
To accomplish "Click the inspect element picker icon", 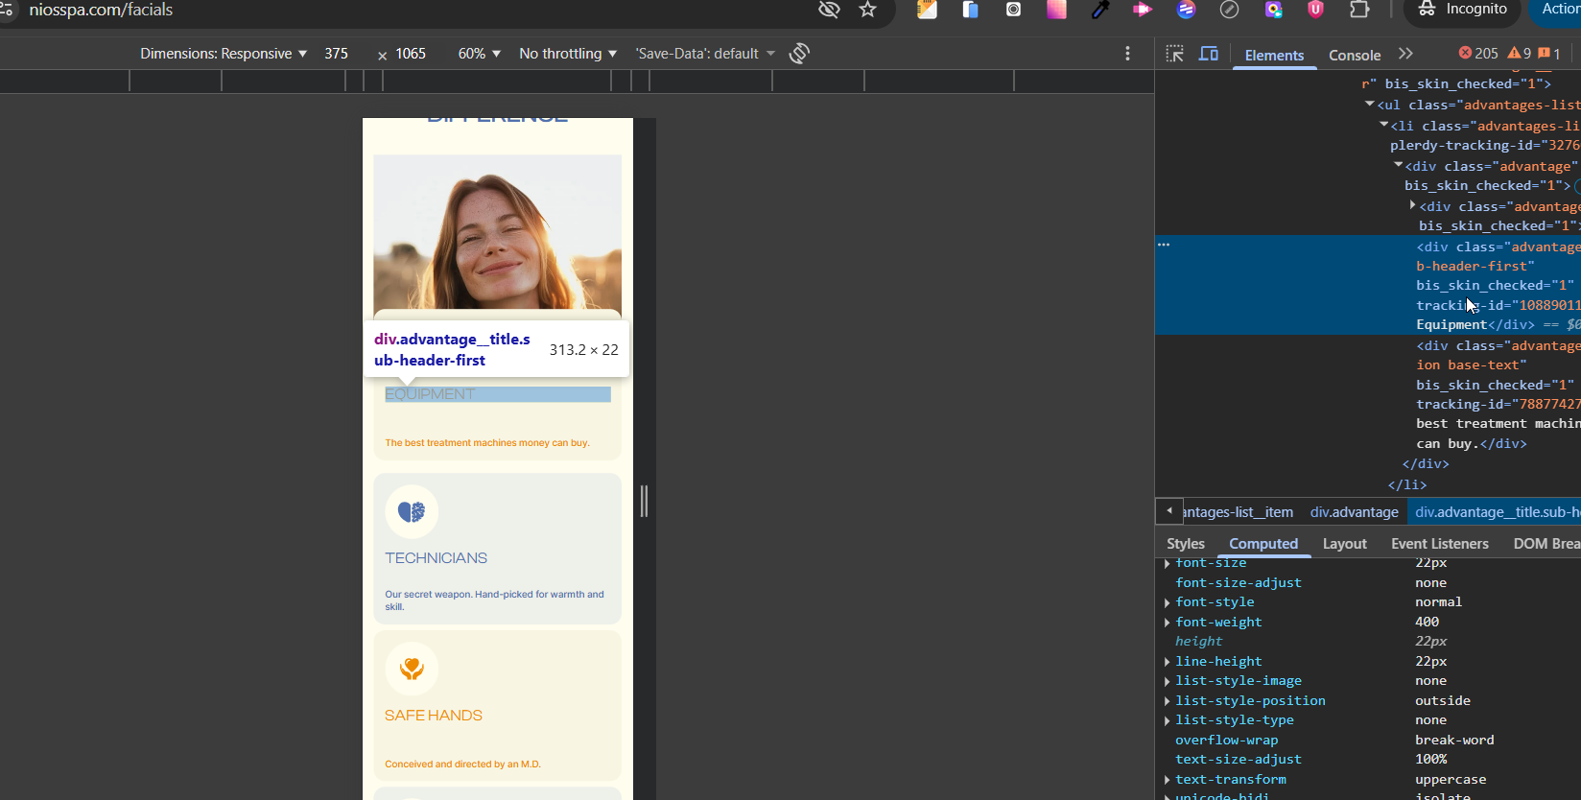I will tap(1174, 54).
